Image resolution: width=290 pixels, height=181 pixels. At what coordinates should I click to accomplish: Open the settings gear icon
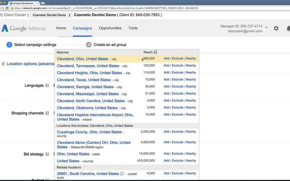click(x=276, y=28)
